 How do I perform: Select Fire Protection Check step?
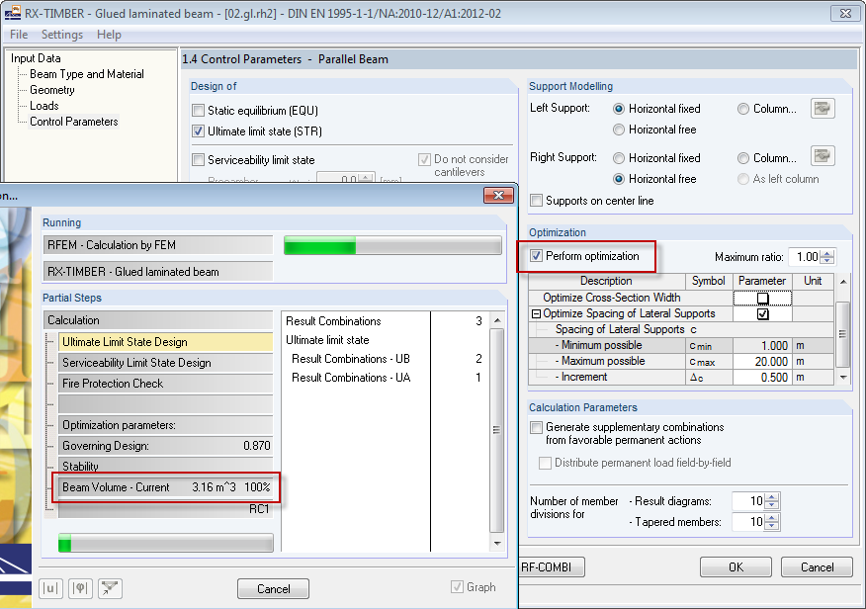(x=166, y=384)
